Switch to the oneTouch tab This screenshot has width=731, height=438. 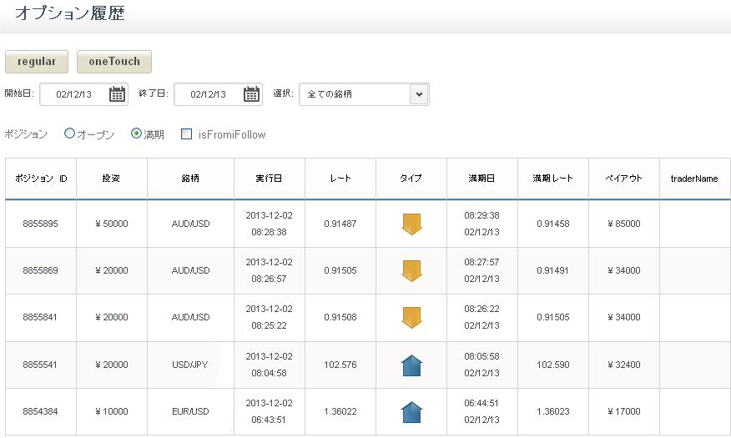tap(114, 62)
